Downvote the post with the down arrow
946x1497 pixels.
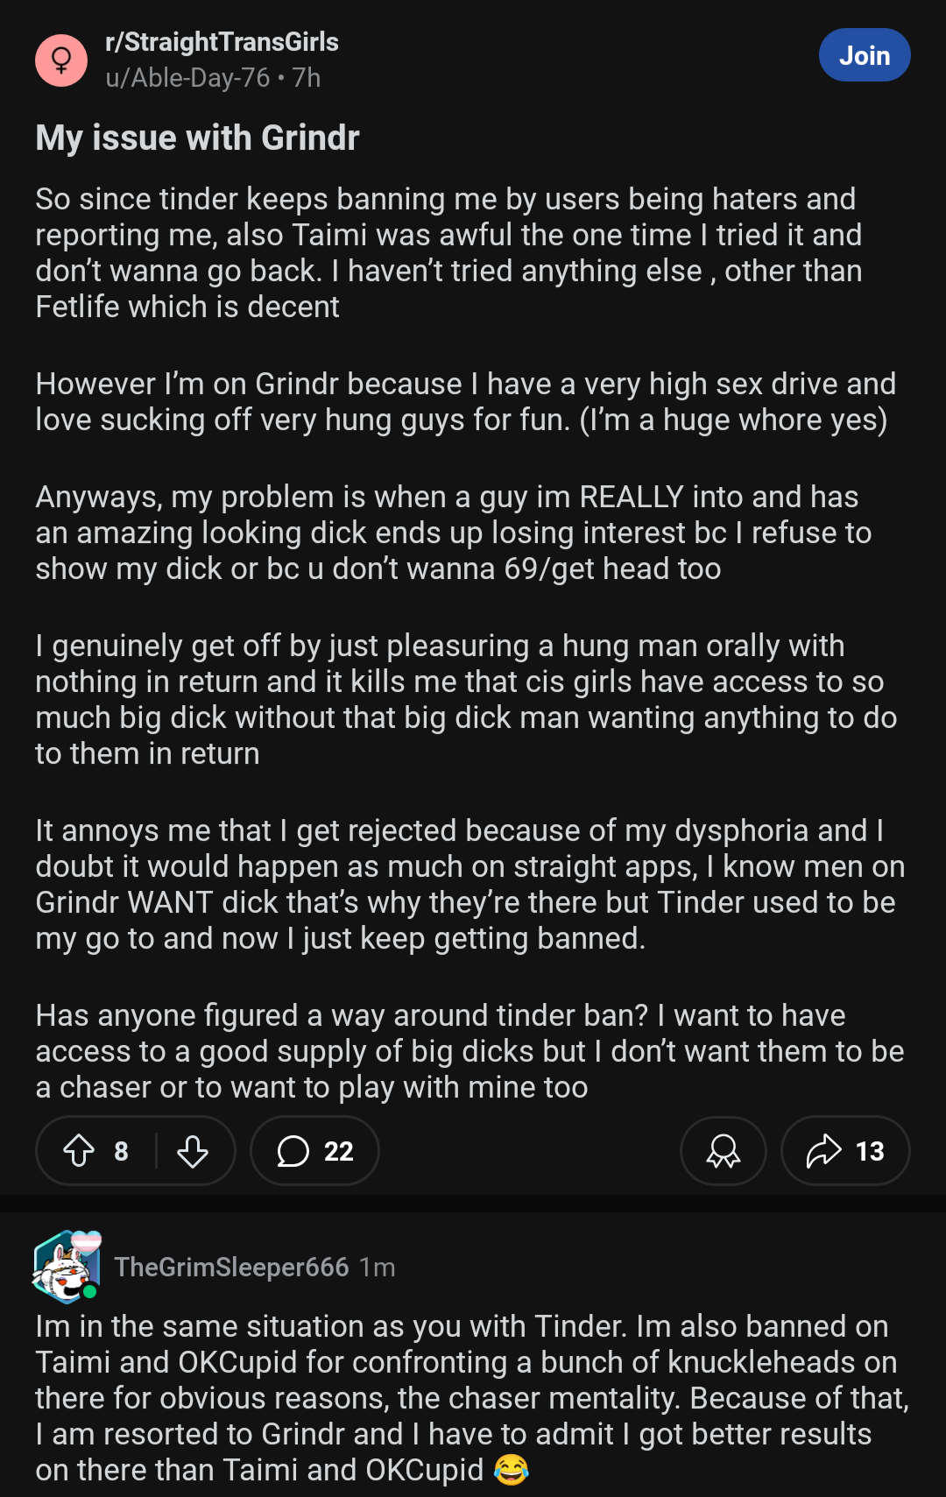[193, 1150]
